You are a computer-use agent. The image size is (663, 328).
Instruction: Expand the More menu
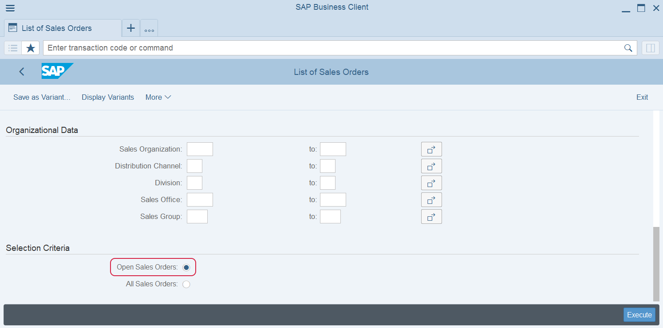click(x=158, y=97)
